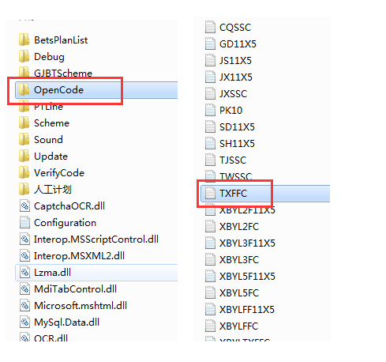Click the MySql.Data.dll file icon
The width and height of the screenshot is (386, 362).
point(24,322)
